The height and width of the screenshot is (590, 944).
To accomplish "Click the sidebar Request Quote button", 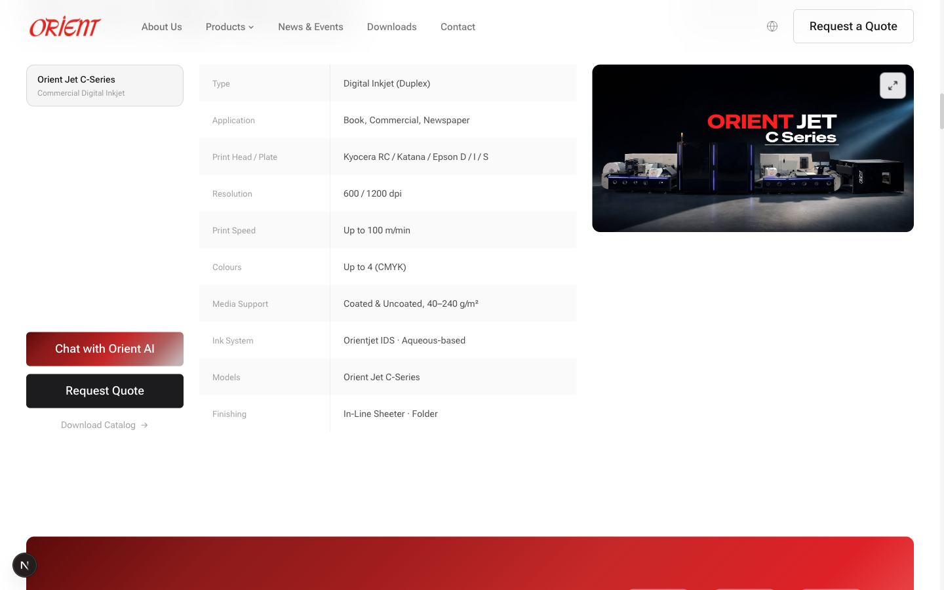I will 104,391.
